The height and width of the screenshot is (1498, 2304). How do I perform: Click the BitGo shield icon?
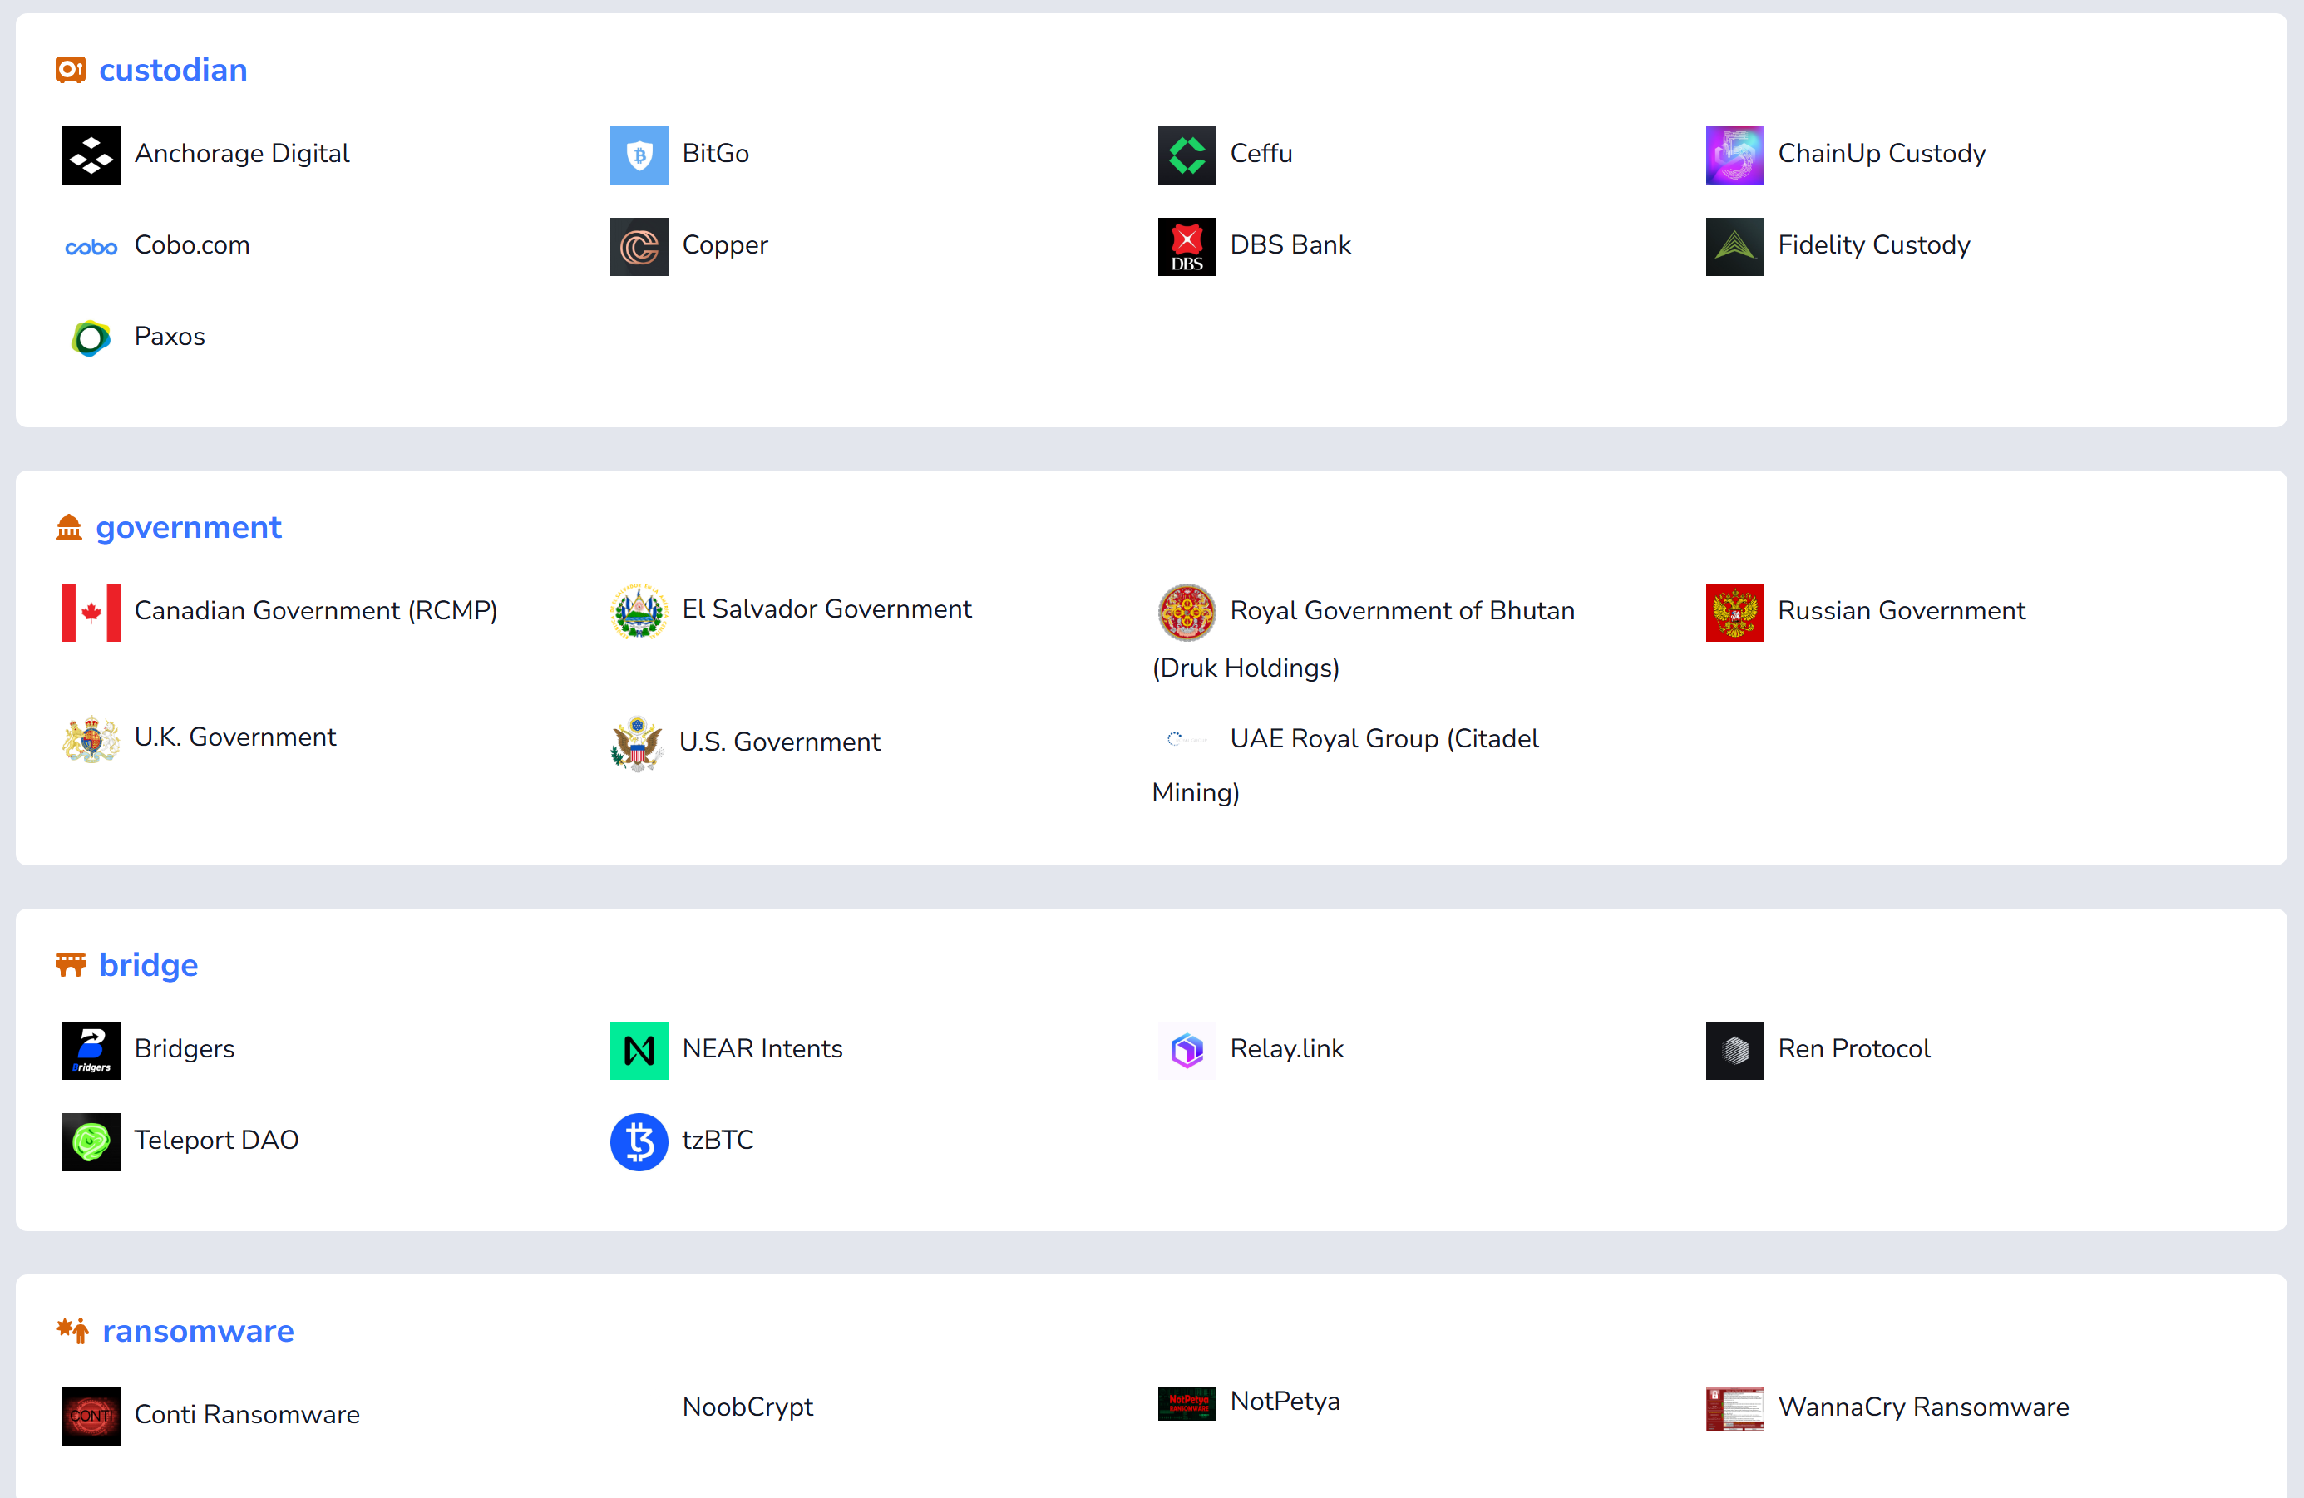[639, 155]
